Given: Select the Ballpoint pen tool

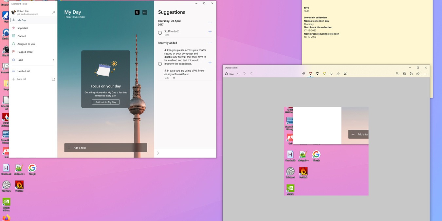Looking at the screenshot, I should (x=310, y=74).
